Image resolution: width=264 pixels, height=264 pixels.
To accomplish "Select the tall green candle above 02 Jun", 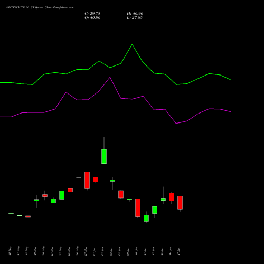I will [x=104, y=156].
